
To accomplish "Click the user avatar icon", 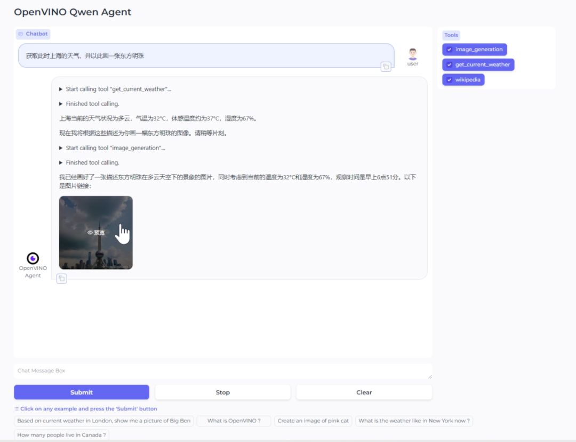I will [412, 54].
